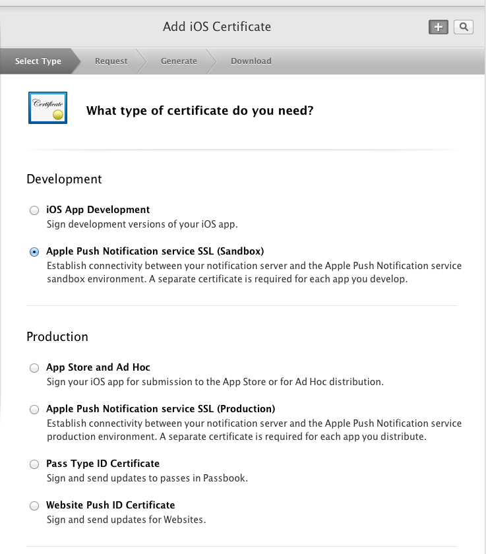486x554 pixels.
Task: Click 'App Store and Ad Hoc' label
Action: (98, 367)
